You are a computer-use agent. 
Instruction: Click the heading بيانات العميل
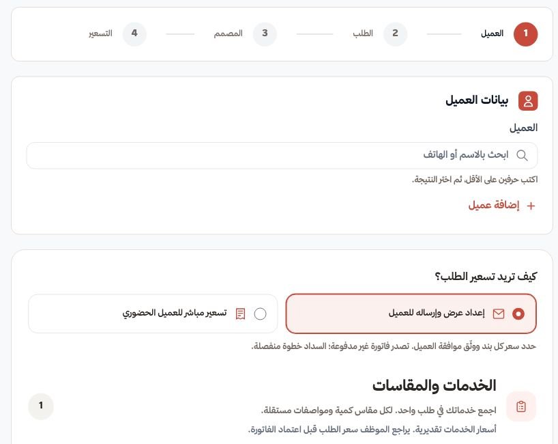[x=477, y=100]
